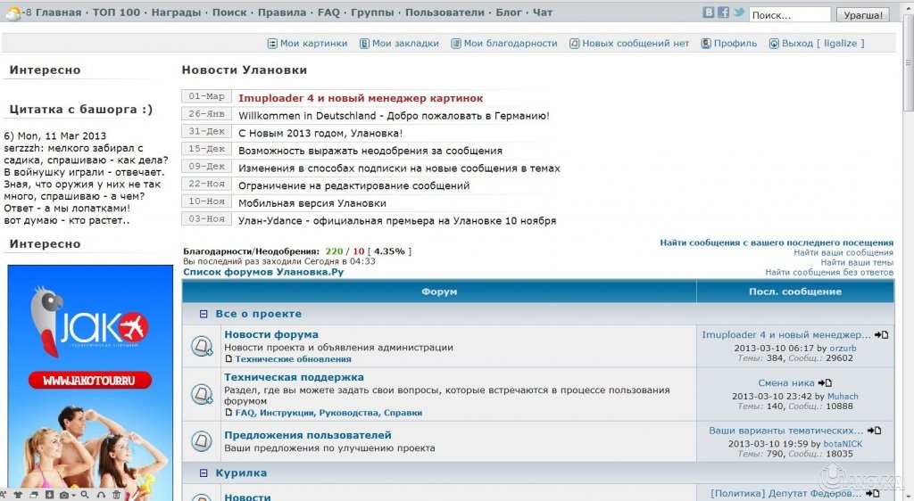Click Найти сообщения с вашего последнего посещения
This screenshot has width=914, height=501.
(777, 242)
